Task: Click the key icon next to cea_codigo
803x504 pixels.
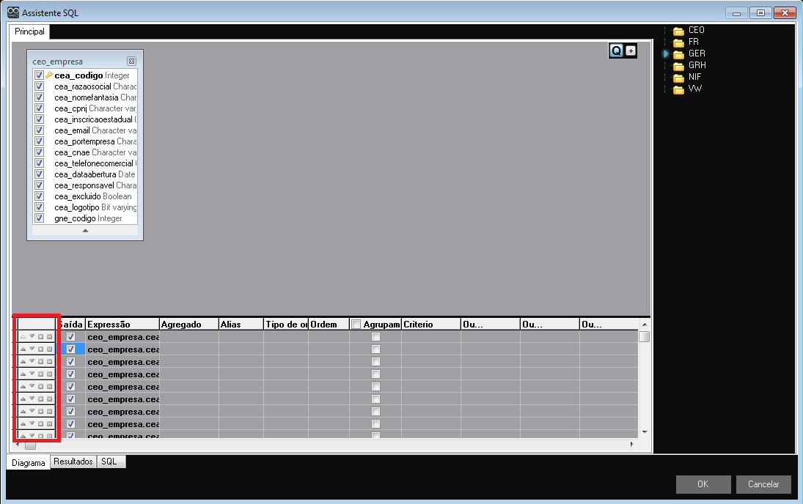Action: click(x=49, y=75)
